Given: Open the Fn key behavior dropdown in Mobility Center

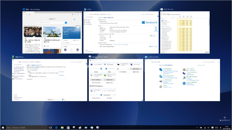Looking at the screenshot, I should tap(109, 95).
